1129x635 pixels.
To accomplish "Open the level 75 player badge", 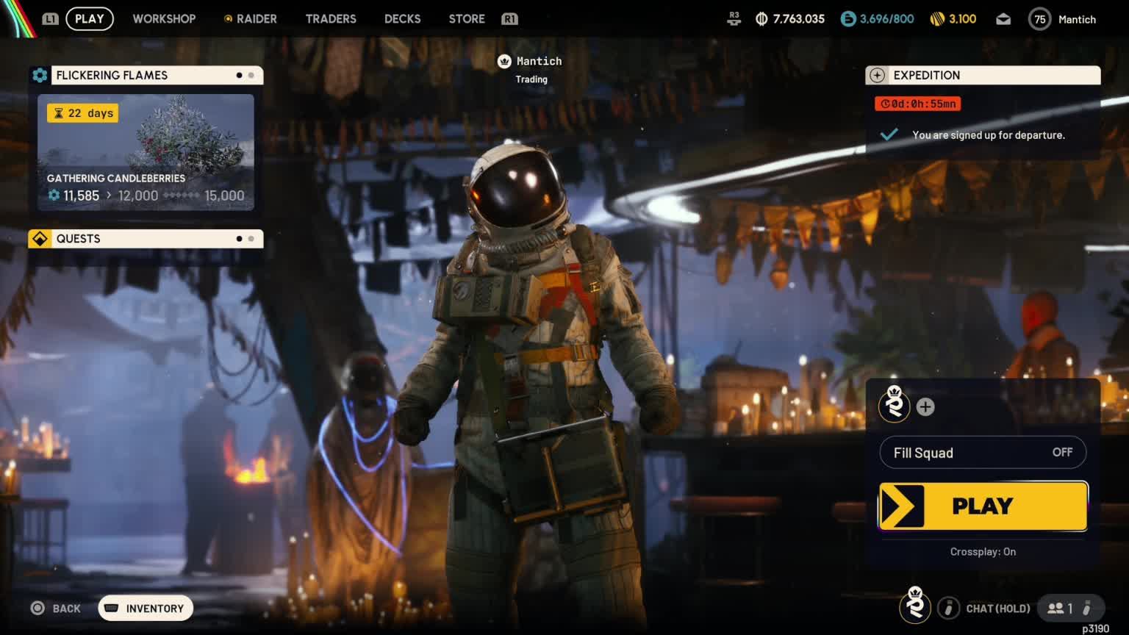I will click(x=1039, y=19).
